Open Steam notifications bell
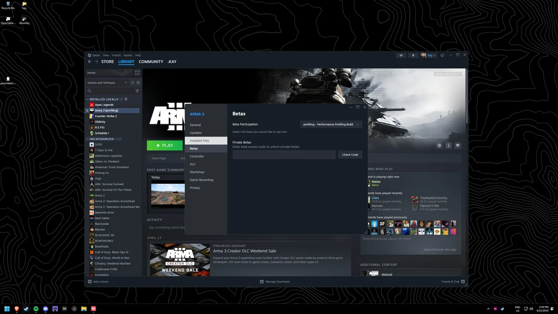558x314 pixels. pos(413,55)
